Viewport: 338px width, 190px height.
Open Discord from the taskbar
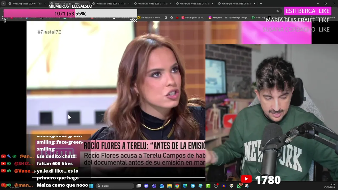tap(146, 186)
